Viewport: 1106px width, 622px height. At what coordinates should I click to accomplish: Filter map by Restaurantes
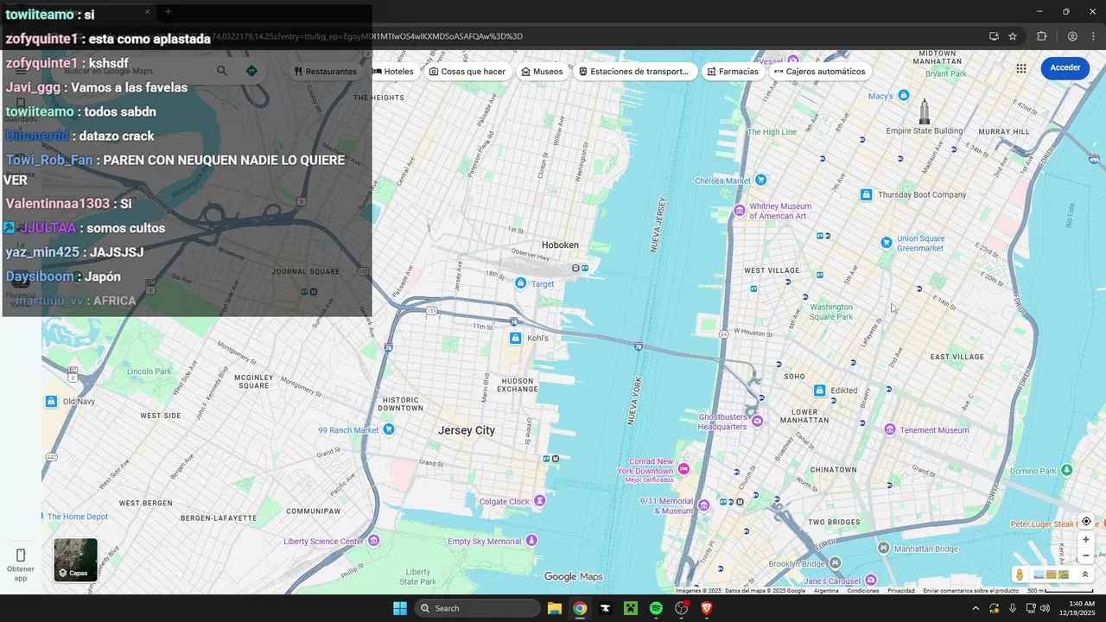pyautogui.click(x=325, y=72)
